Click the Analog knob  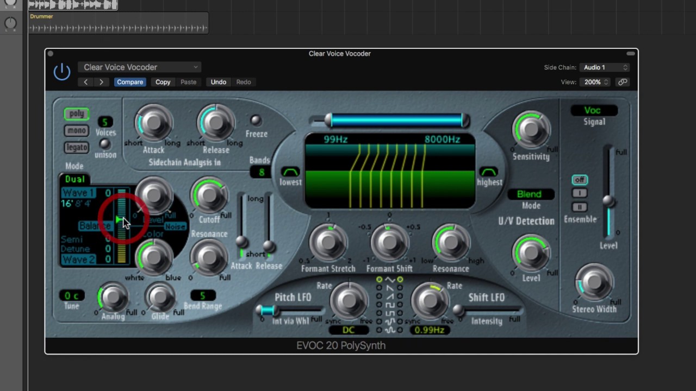pyautogui.click(x=113, y=297)
